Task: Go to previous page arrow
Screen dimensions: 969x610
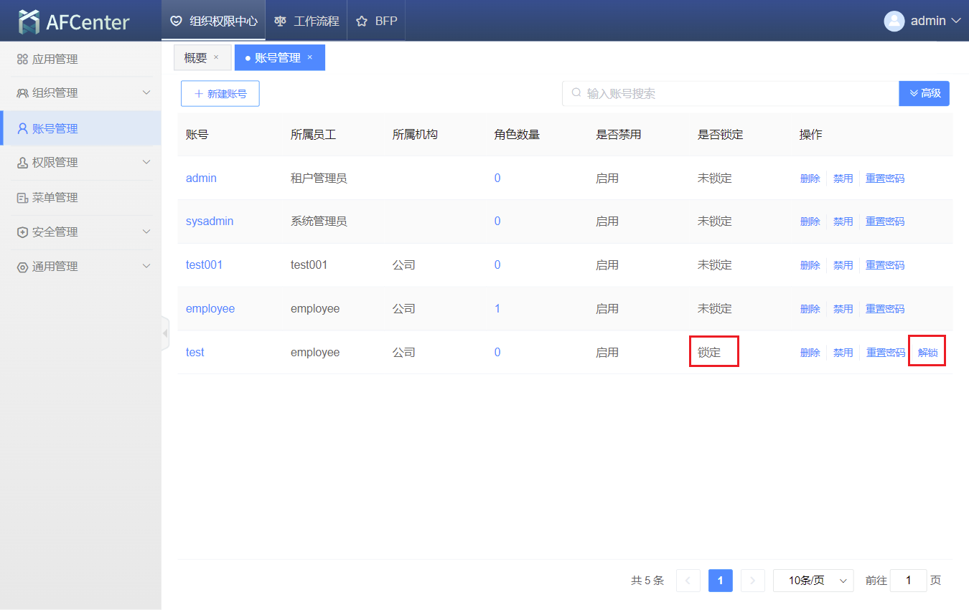Action: click(688, 581)
